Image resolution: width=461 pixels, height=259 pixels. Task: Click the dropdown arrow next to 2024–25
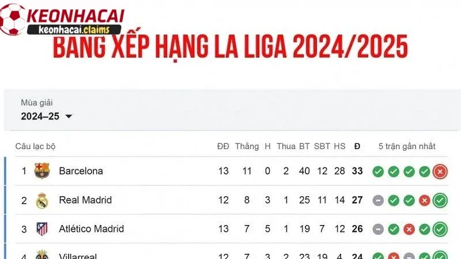click(x=69, y=117)
